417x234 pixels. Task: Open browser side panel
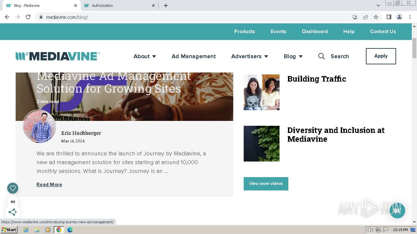point(389,17)
